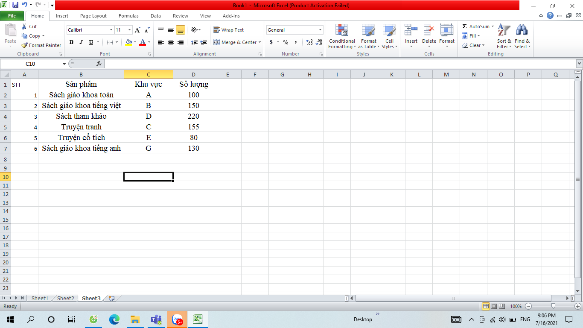Open Conditional Formatting icon
The width and height of the screenshot is (583, 328).
coord(342,30)
